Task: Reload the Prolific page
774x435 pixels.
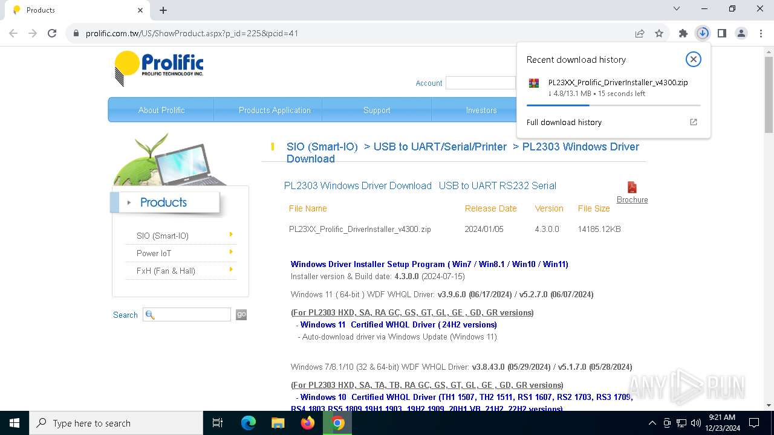Action: coord(52,33)
